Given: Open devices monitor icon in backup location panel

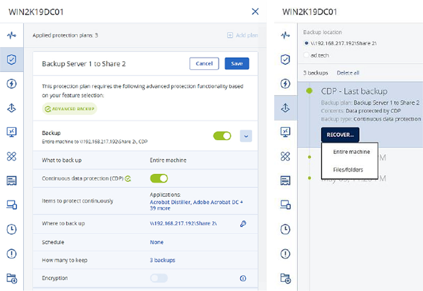Looking at the screenshot, I should (x=285, y=205).
